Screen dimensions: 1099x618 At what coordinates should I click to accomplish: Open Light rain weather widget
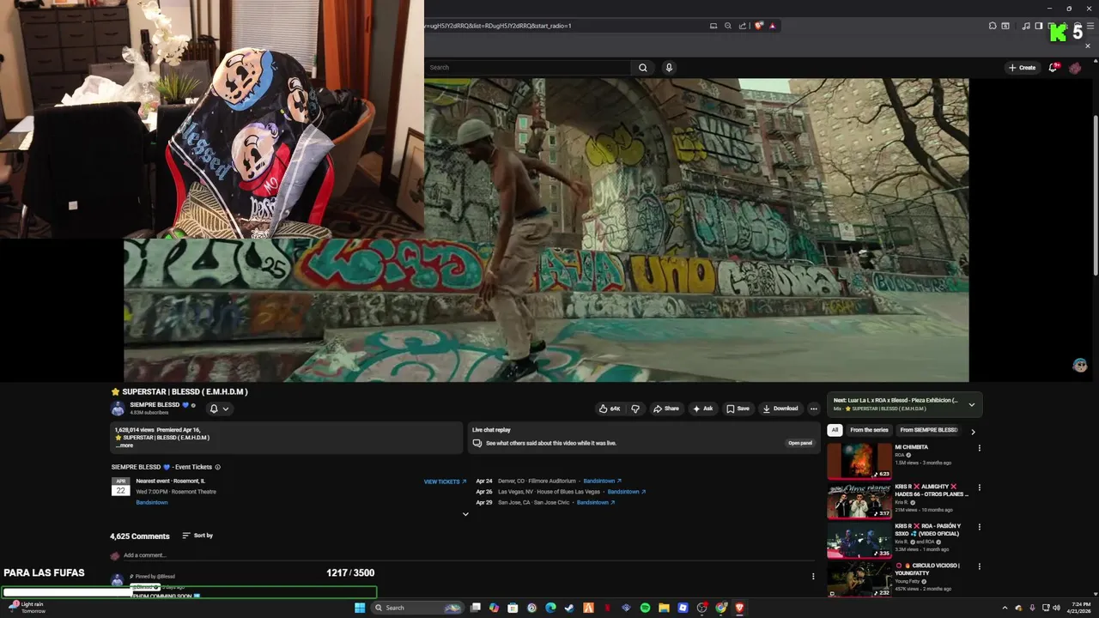tap(27, 608)
